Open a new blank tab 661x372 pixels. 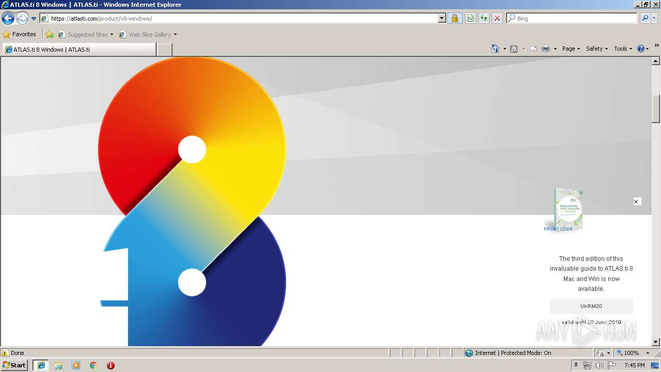(x=164, y=50)
